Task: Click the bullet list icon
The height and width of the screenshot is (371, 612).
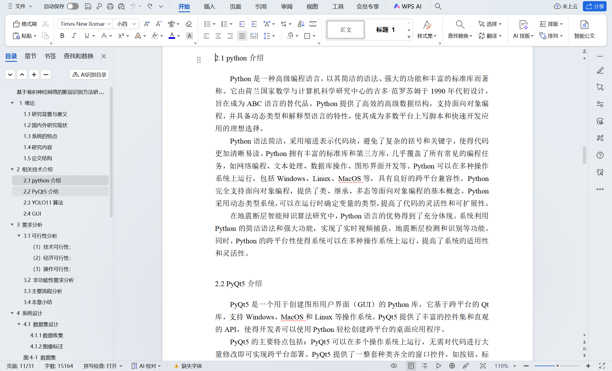Action: pos(207,24)
